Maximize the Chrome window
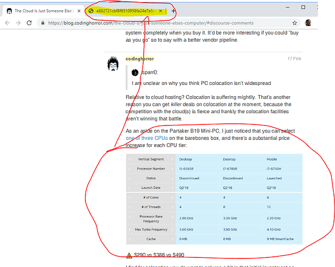The width and height of the screenshot is (335, 267). click(x=303, y=7)
